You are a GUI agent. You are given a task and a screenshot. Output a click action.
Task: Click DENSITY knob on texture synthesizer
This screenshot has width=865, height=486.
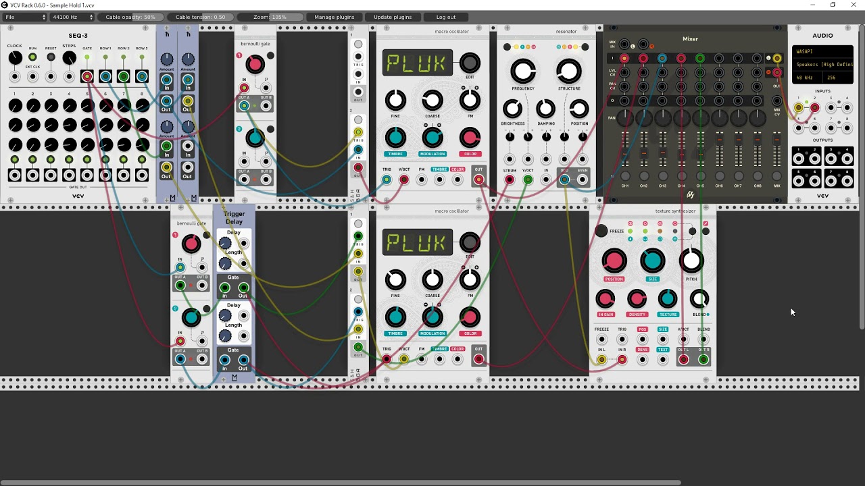tap(637, 298)
